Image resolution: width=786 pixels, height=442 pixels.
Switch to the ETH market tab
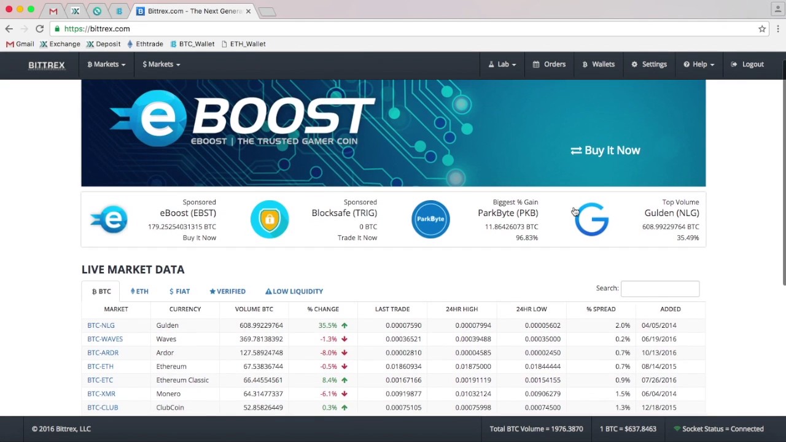(x=139, y=292)
